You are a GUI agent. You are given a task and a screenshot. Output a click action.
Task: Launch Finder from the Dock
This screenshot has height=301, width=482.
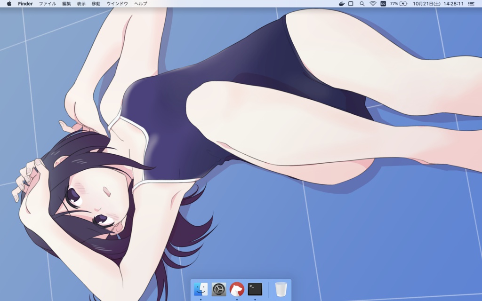pos(201,289)
